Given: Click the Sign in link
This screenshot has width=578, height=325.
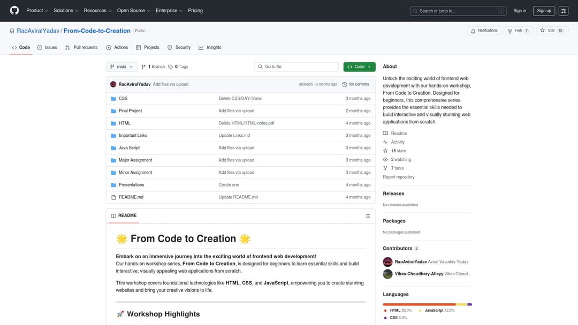Looking at the screenshot, I should [x=519, y=11].
